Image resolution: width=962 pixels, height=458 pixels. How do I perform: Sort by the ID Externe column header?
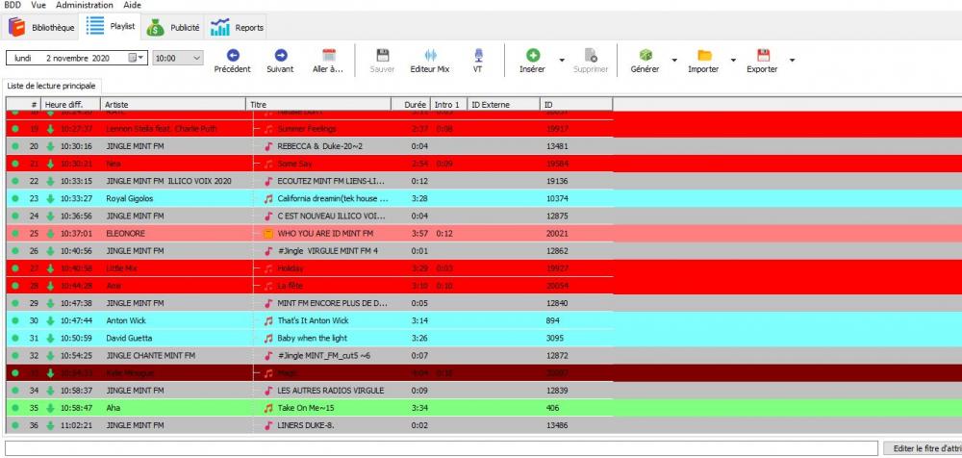click(x=504, y=105)
